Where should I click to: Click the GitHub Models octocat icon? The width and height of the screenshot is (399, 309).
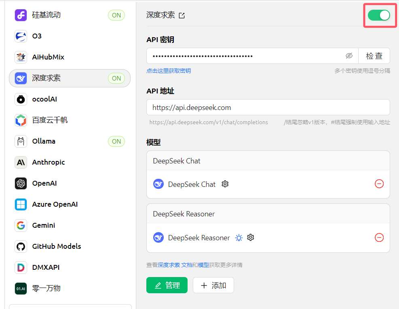(x=21, y=246)
